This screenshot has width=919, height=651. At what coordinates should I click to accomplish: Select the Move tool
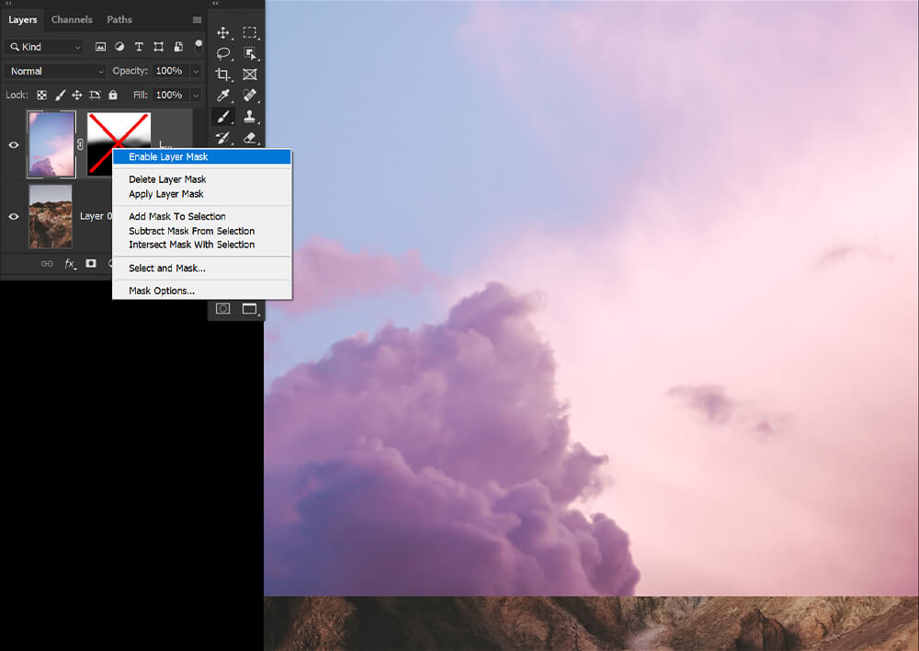pos(222,32)
